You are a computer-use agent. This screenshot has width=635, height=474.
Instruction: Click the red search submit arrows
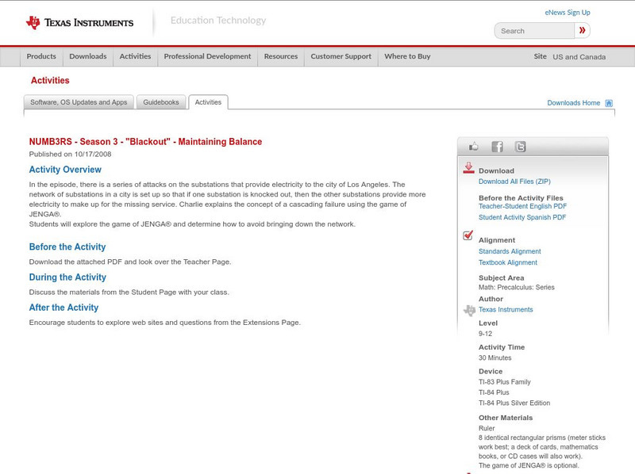coord(582,30)
